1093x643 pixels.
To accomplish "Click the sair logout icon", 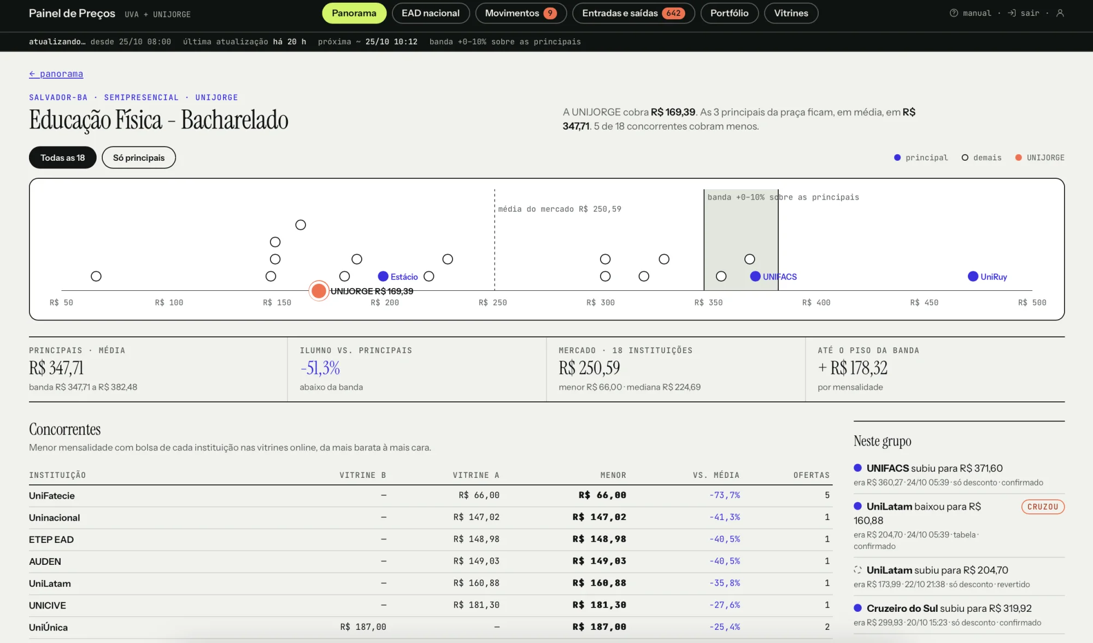I will [x=1012, y=13].
